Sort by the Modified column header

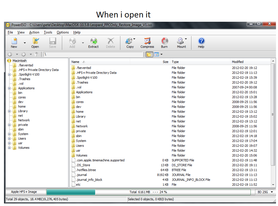250,62
